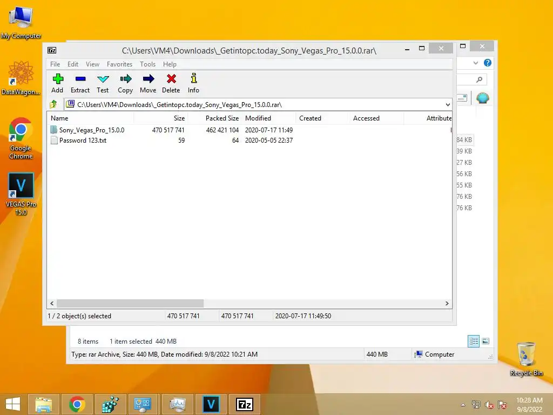Click the 7-Zip taskbar icon
Image resolution: width=553 pixels, height=415 pixels.
[245, 404]
